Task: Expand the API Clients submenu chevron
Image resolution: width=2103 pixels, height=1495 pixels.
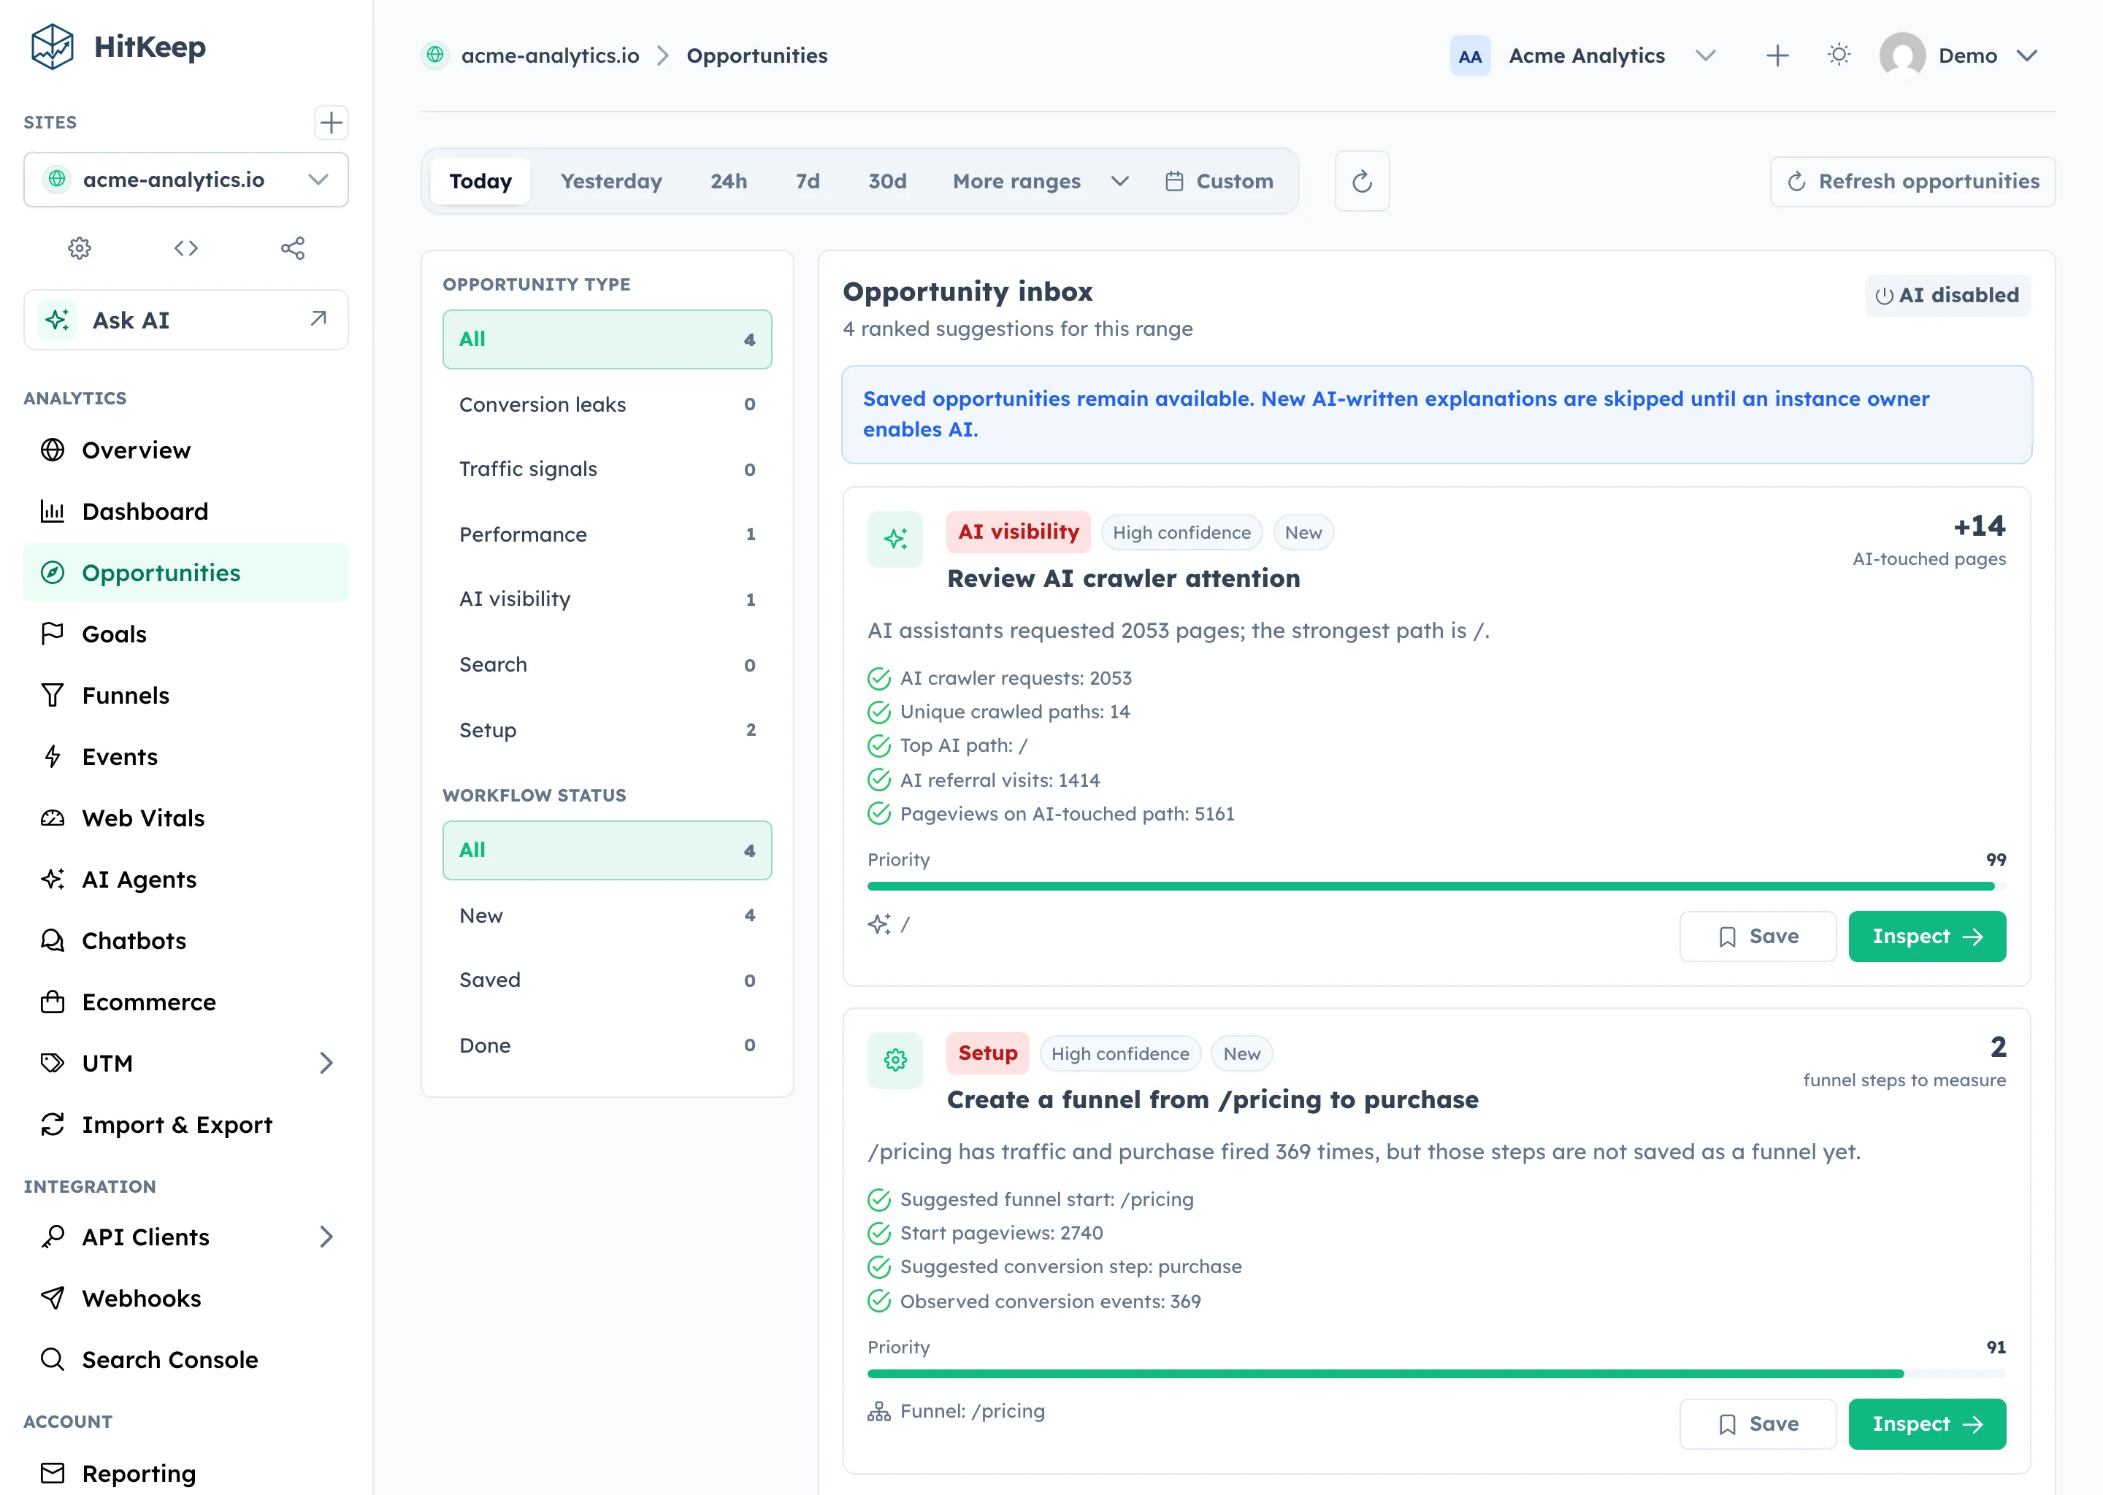Action: tap(326, 1237)
